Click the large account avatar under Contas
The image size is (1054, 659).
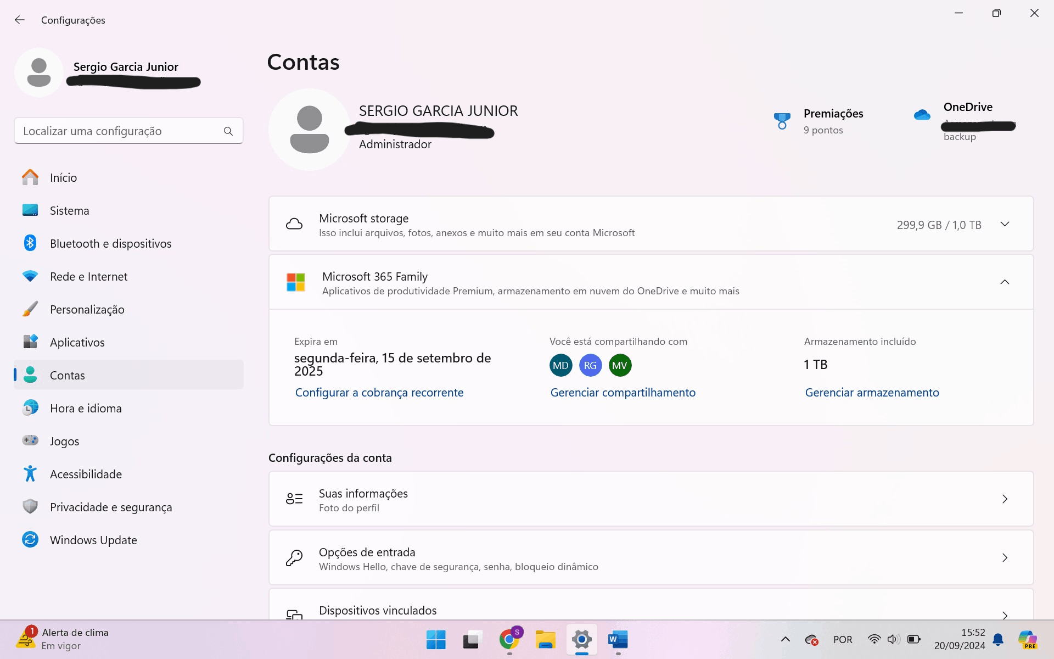[x=310, y=130]
